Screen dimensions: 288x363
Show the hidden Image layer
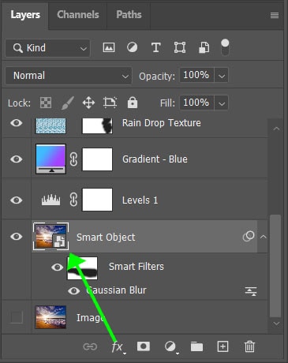coord(17,317)
